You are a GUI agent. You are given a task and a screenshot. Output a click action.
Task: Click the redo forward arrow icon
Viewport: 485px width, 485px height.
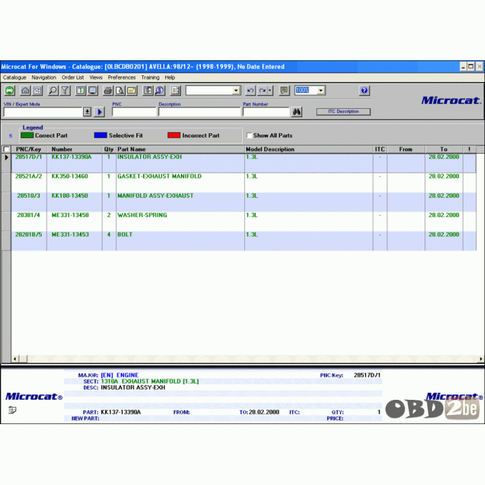click(262, 91)
